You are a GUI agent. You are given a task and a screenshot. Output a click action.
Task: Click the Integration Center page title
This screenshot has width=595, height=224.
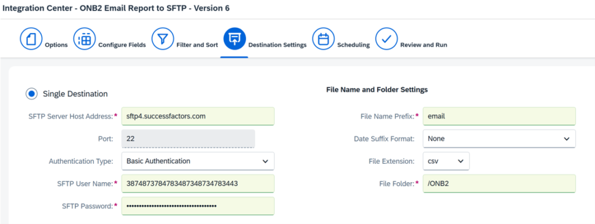[116, 8]
